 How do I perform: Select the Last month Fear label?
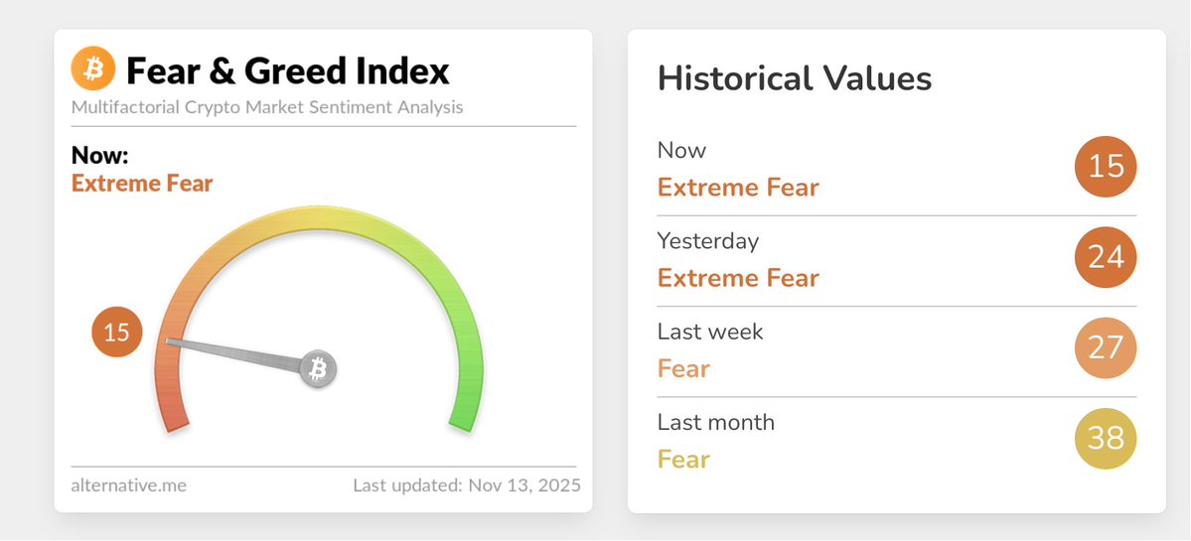(x=683, y=460)
